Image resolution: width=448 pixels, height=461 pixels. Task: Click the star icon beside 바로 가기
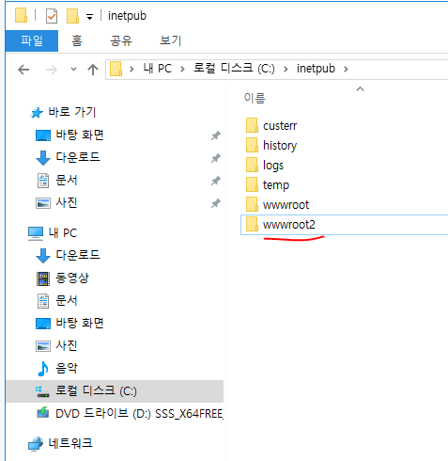tap(37, 113)
